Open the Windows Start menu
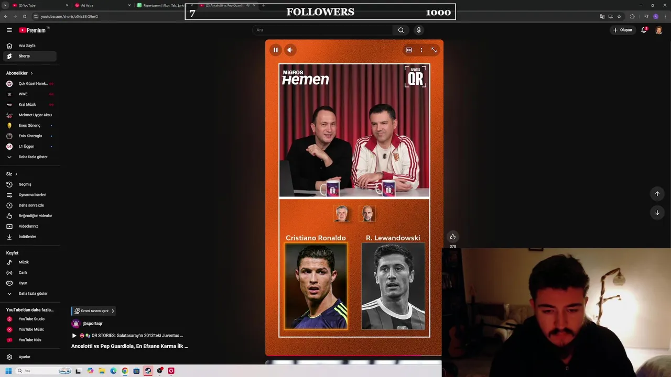Viewport: 671px width, 377px height. tap(8, 371)
